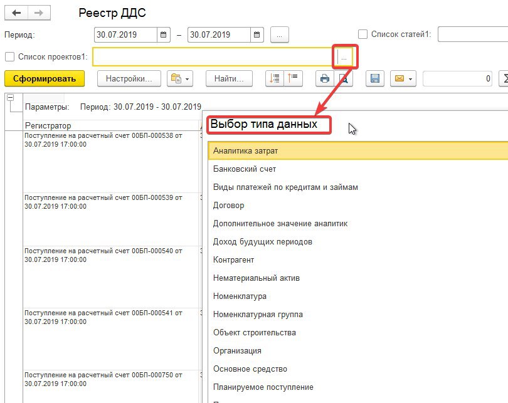Image resolution: width=508 pixels, height=403 pixels.
Task: Enable the Список проектов1 checkbox
Action: [x=9, y=57]
